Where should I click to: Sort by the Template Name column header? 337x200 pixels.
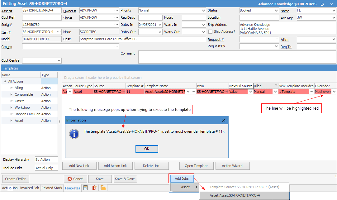[x=170, y=86]
